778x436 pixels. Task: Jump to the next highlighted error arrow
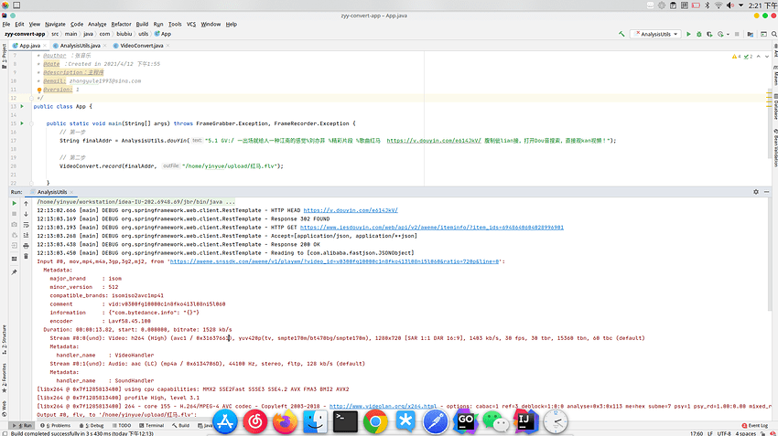(x=767, y=57)
